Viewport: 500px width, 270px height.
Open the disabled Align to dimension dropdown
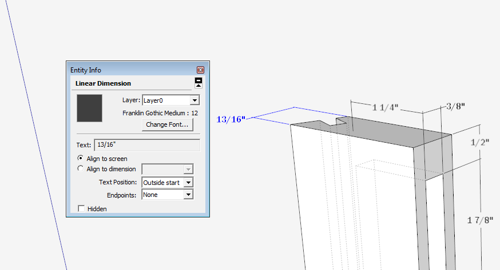(168, 169)
